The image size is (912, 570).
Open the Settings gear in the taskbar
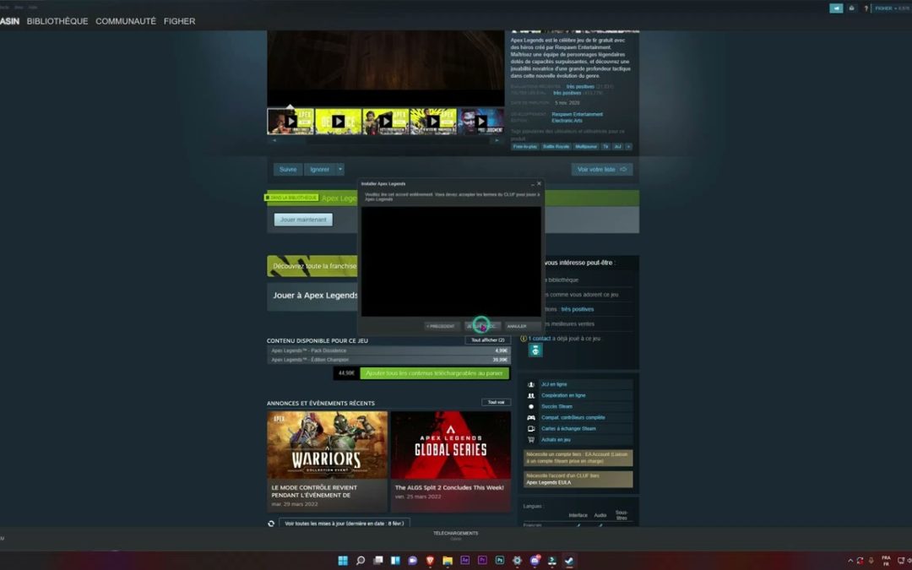[x=517, y=561]
